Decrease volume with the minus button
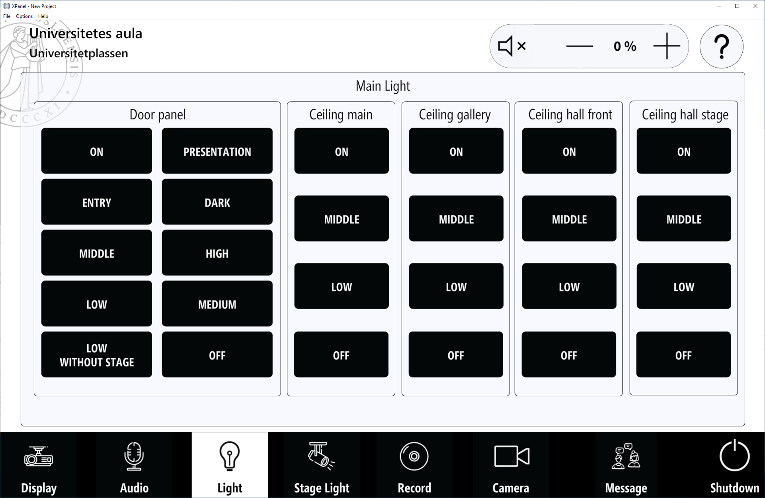 coord(579,46)
